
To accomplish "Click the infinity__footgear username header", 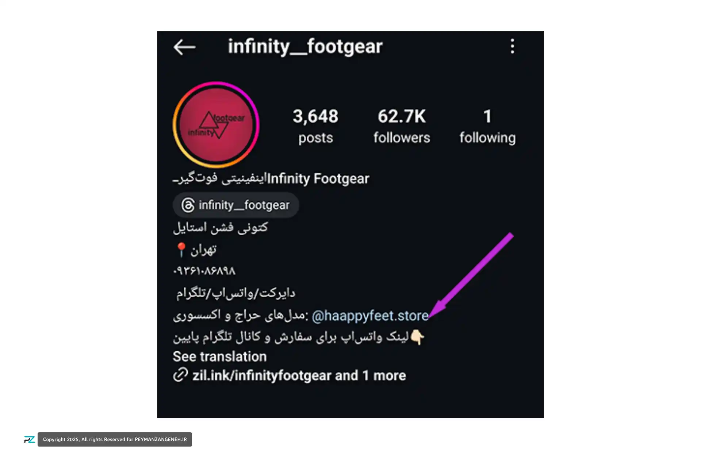I will coord(305,47).
